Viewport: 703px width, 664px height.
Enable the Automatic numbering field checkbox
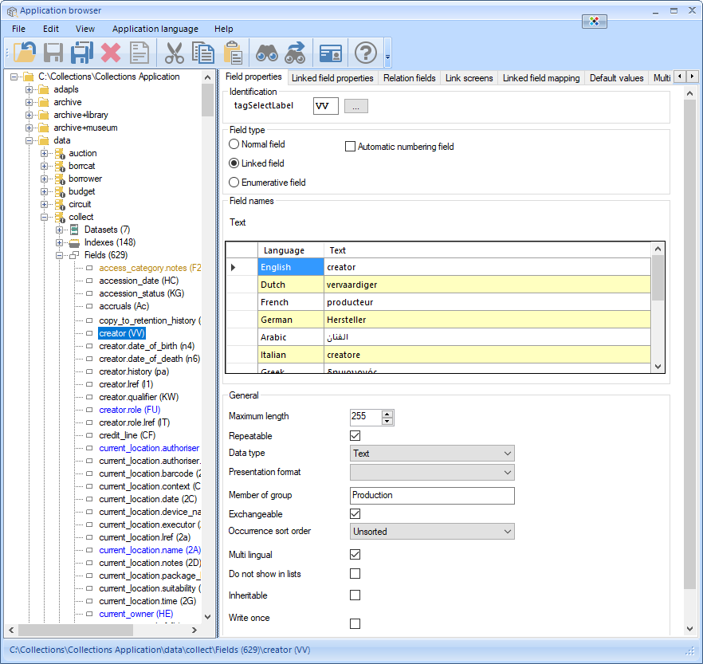click(x=350, y=146)
